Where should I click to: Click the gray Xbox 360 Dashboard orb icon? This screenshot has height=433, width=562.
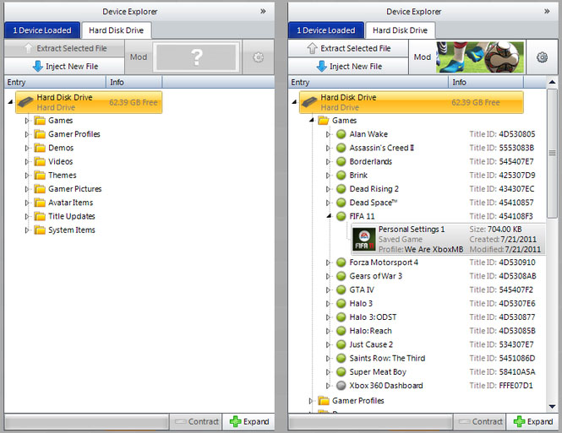(x=341, y=386)
